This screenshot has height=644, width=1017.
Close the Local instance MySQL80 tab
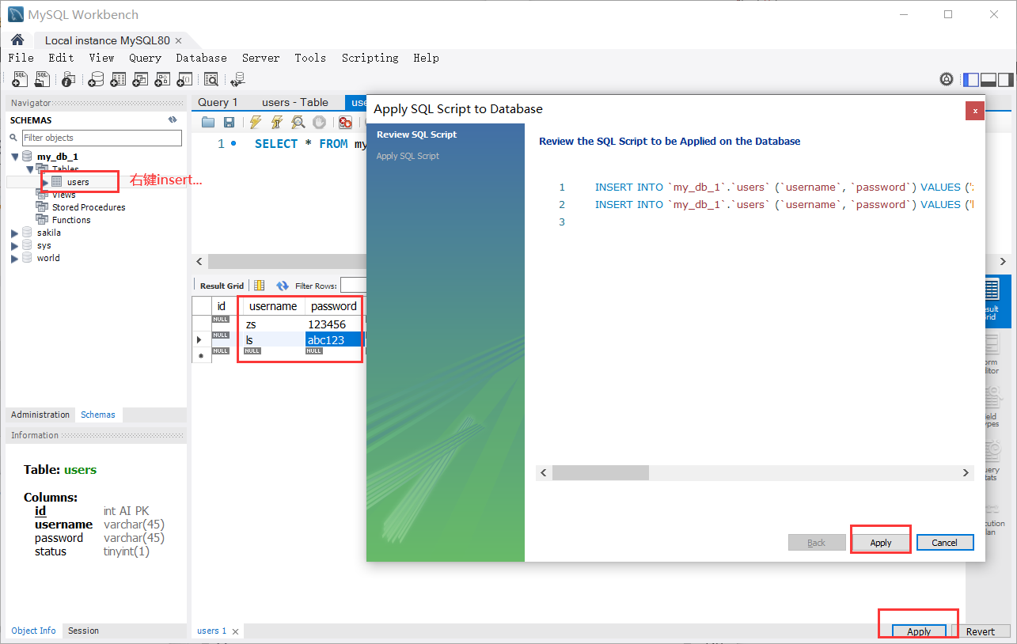click(x=178, y=40)
